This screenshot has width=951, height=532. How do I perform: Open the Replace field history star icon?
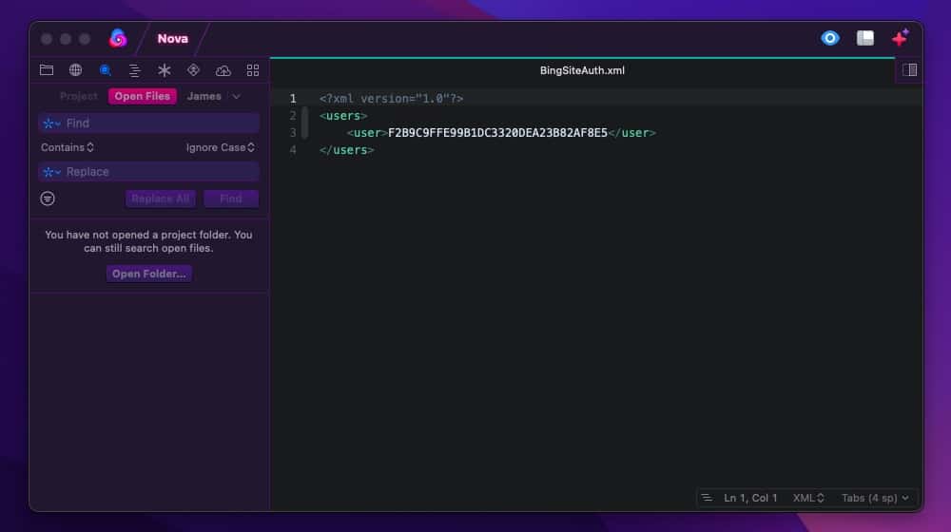[x=51, y=172]
